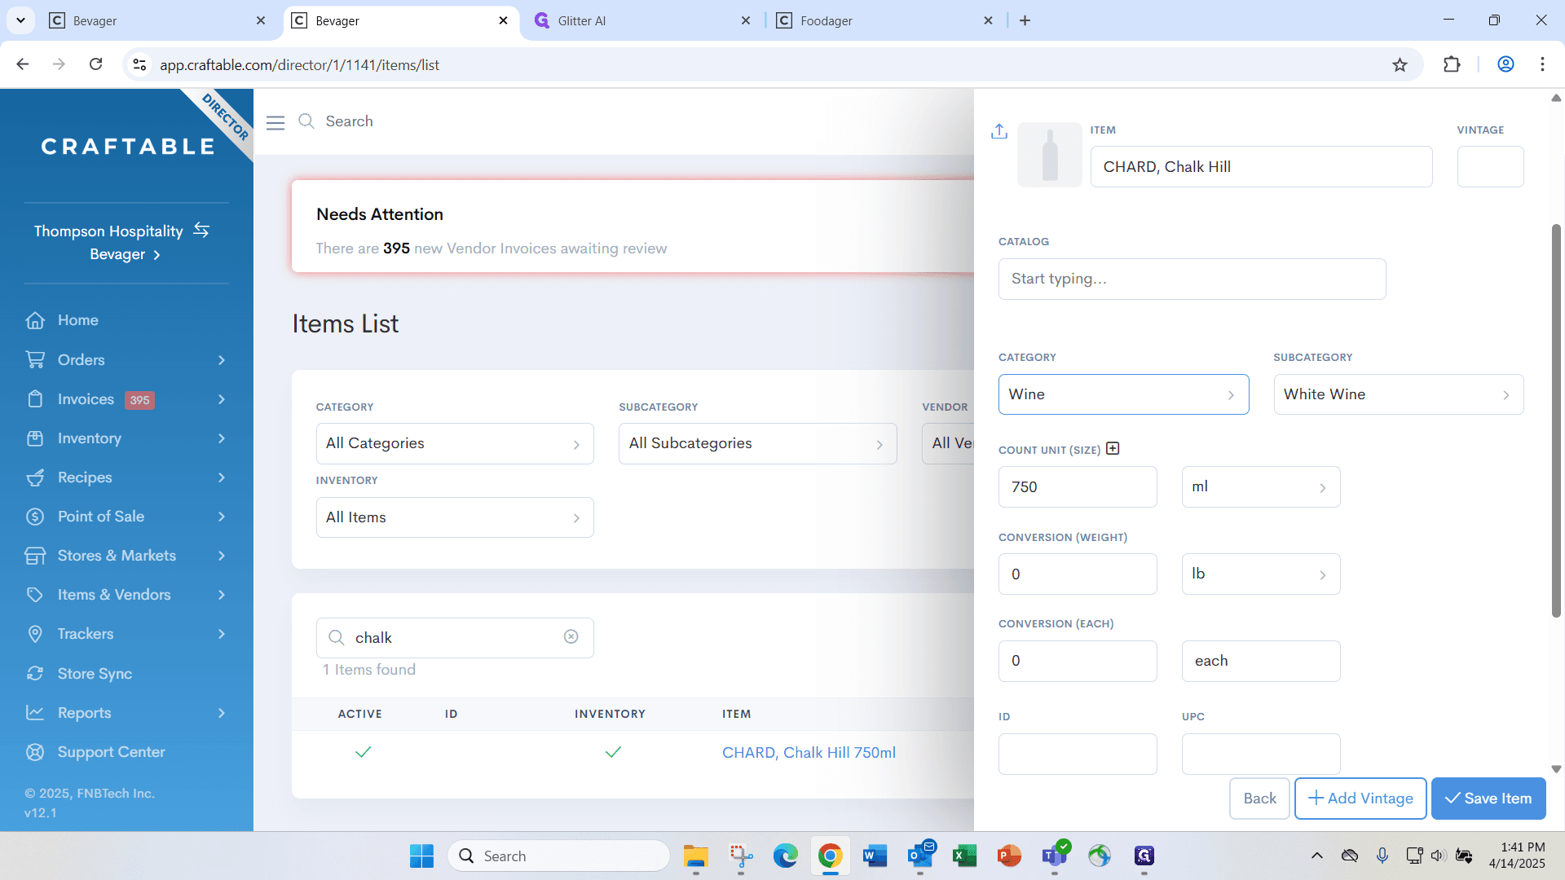The image size is (1565, 880).
Task: Open the CHARD, Chalk Hill 750ml link
Action: pos(809,752)
